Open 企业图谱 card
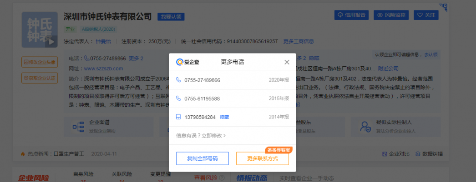This screenshot has height=182, width=476. coord(108,127)
